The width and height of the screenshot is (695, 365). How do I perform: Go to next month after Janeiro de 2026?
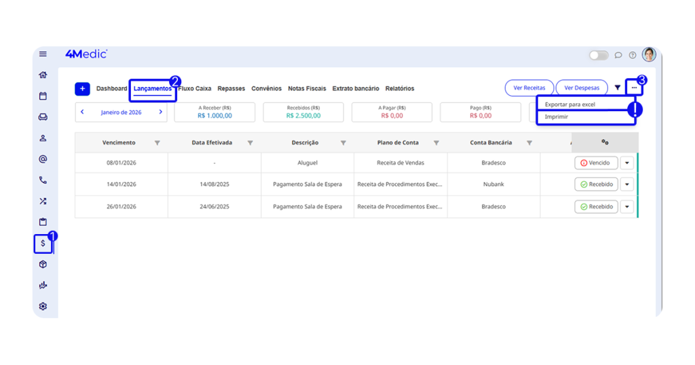click(x=161, y=112)
